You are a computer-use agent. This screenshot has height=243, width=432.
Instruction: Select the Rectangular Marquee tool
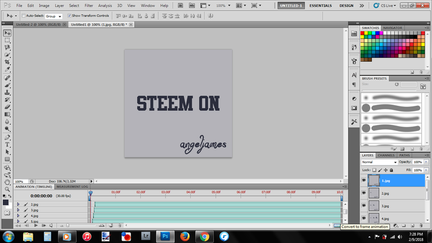click(x=7, y=40)
